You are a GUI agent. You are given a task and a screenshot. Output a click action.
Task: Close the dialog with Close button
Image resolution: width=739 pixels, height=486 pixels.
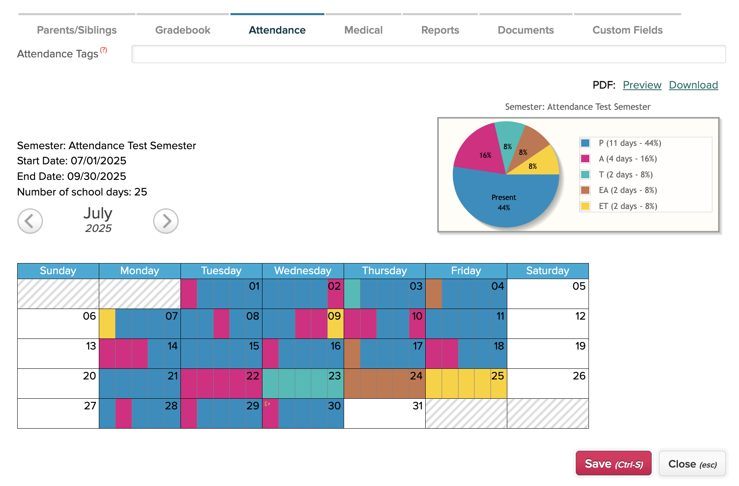[x=692, y=463]
